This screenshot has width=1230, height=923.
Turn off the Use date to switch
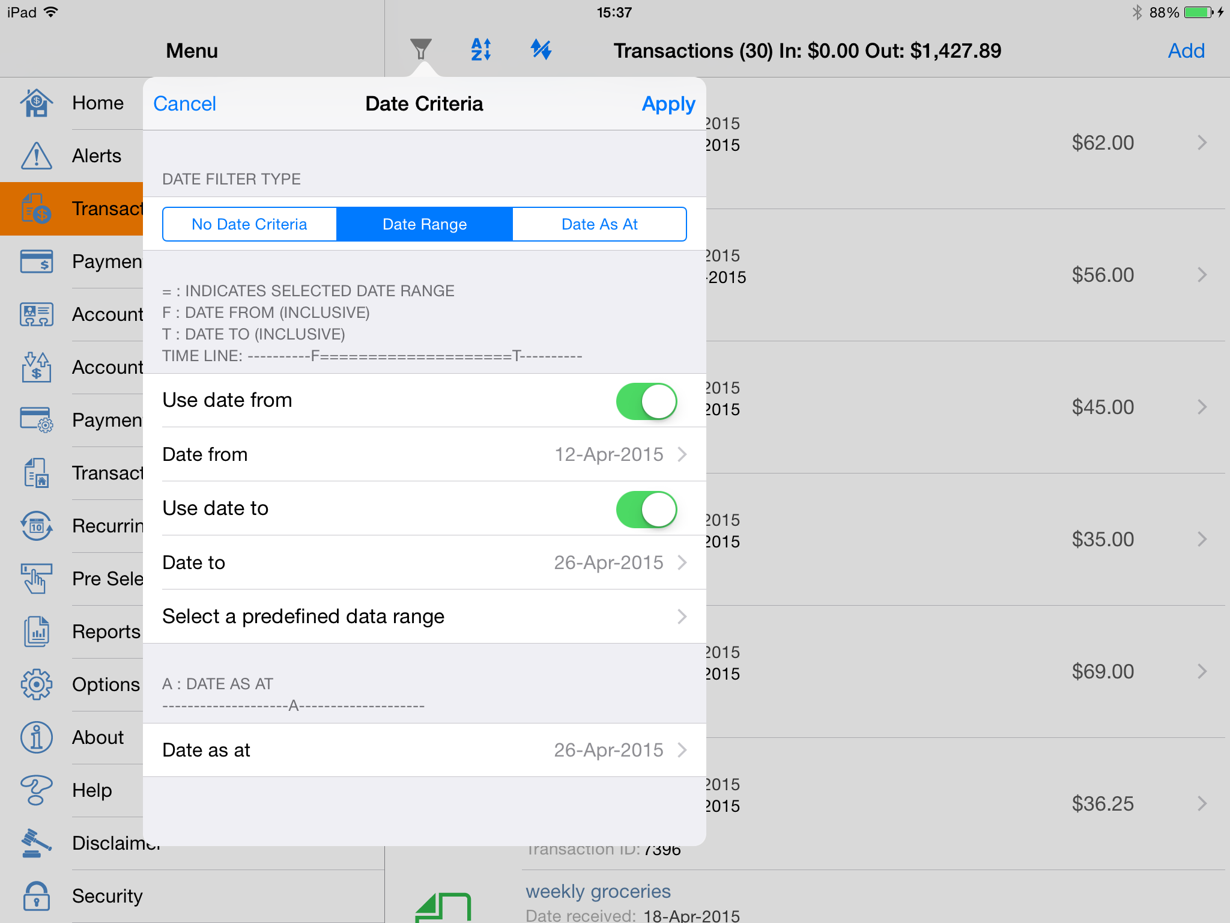(646, 509)
